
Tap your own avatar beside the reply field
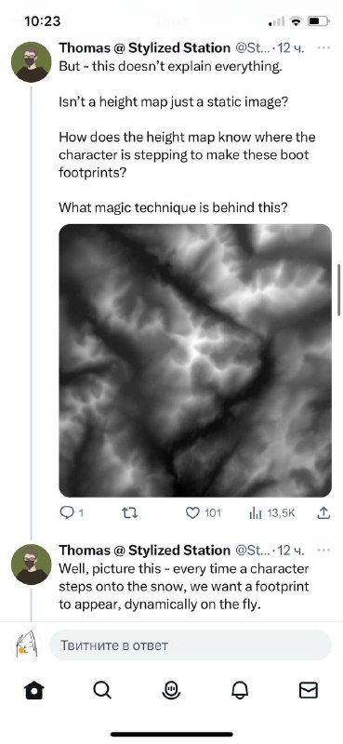point(27,644)
